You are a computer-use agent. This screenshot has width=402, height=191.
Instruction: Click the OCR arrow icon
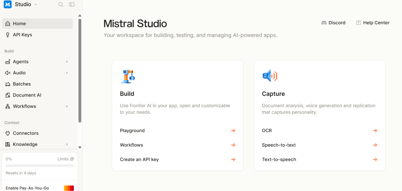(x=375, y=130)
